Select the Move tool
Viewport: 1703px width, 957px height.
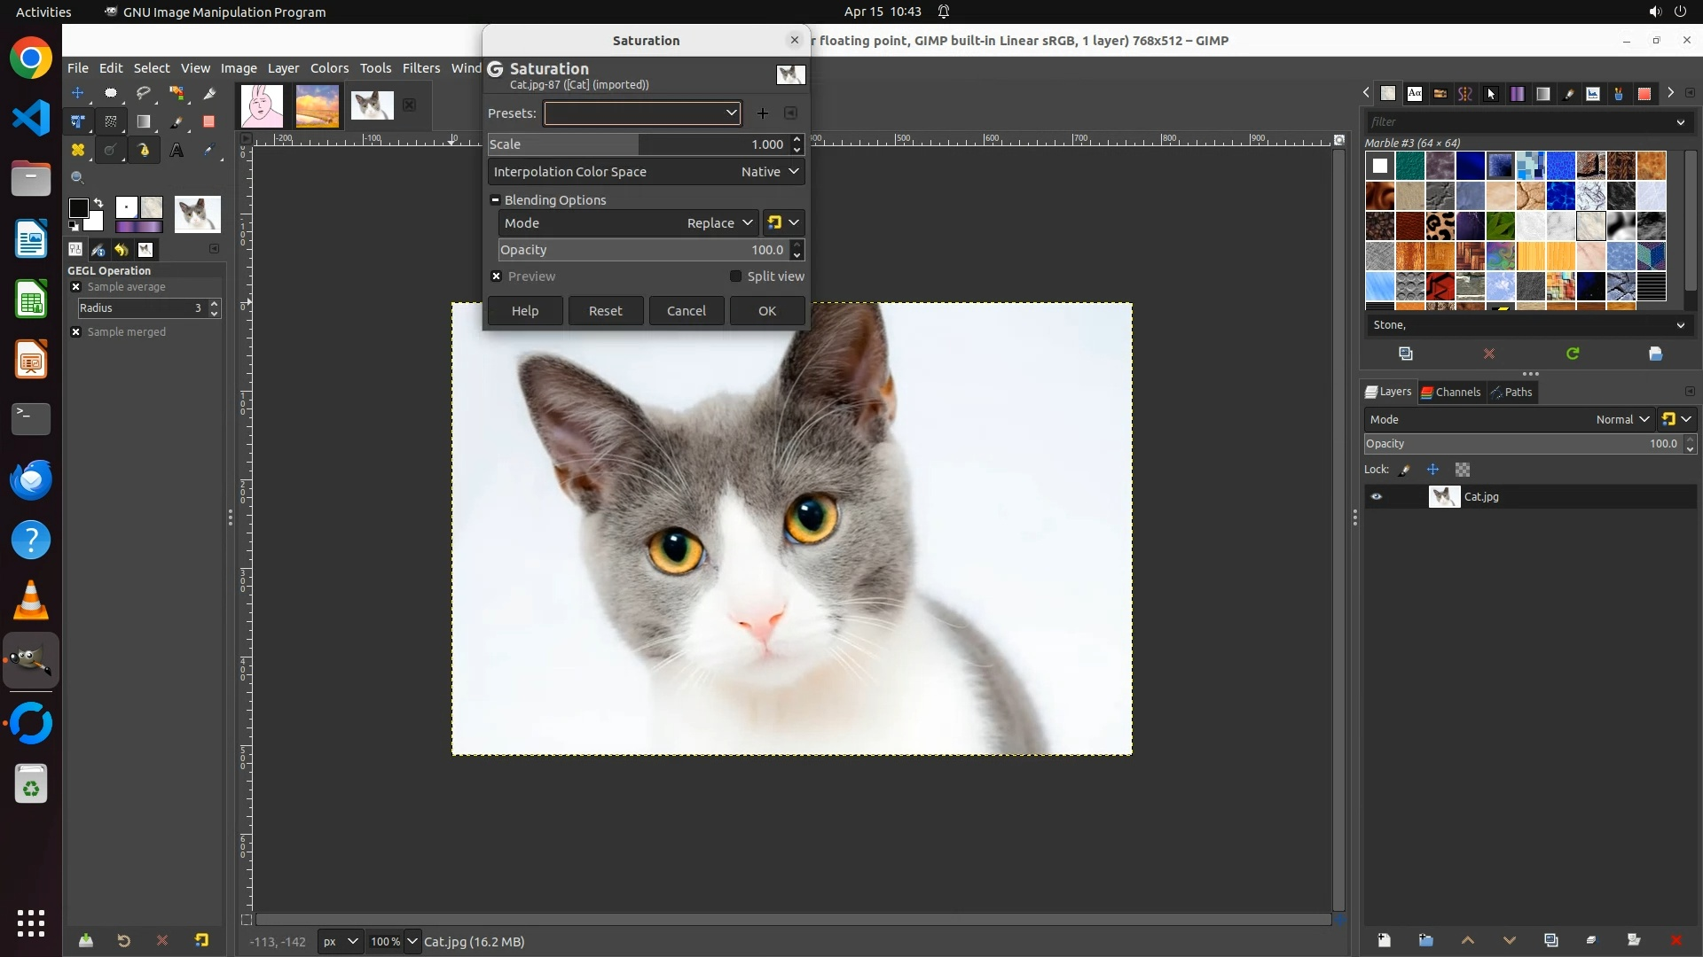[78, 93]
